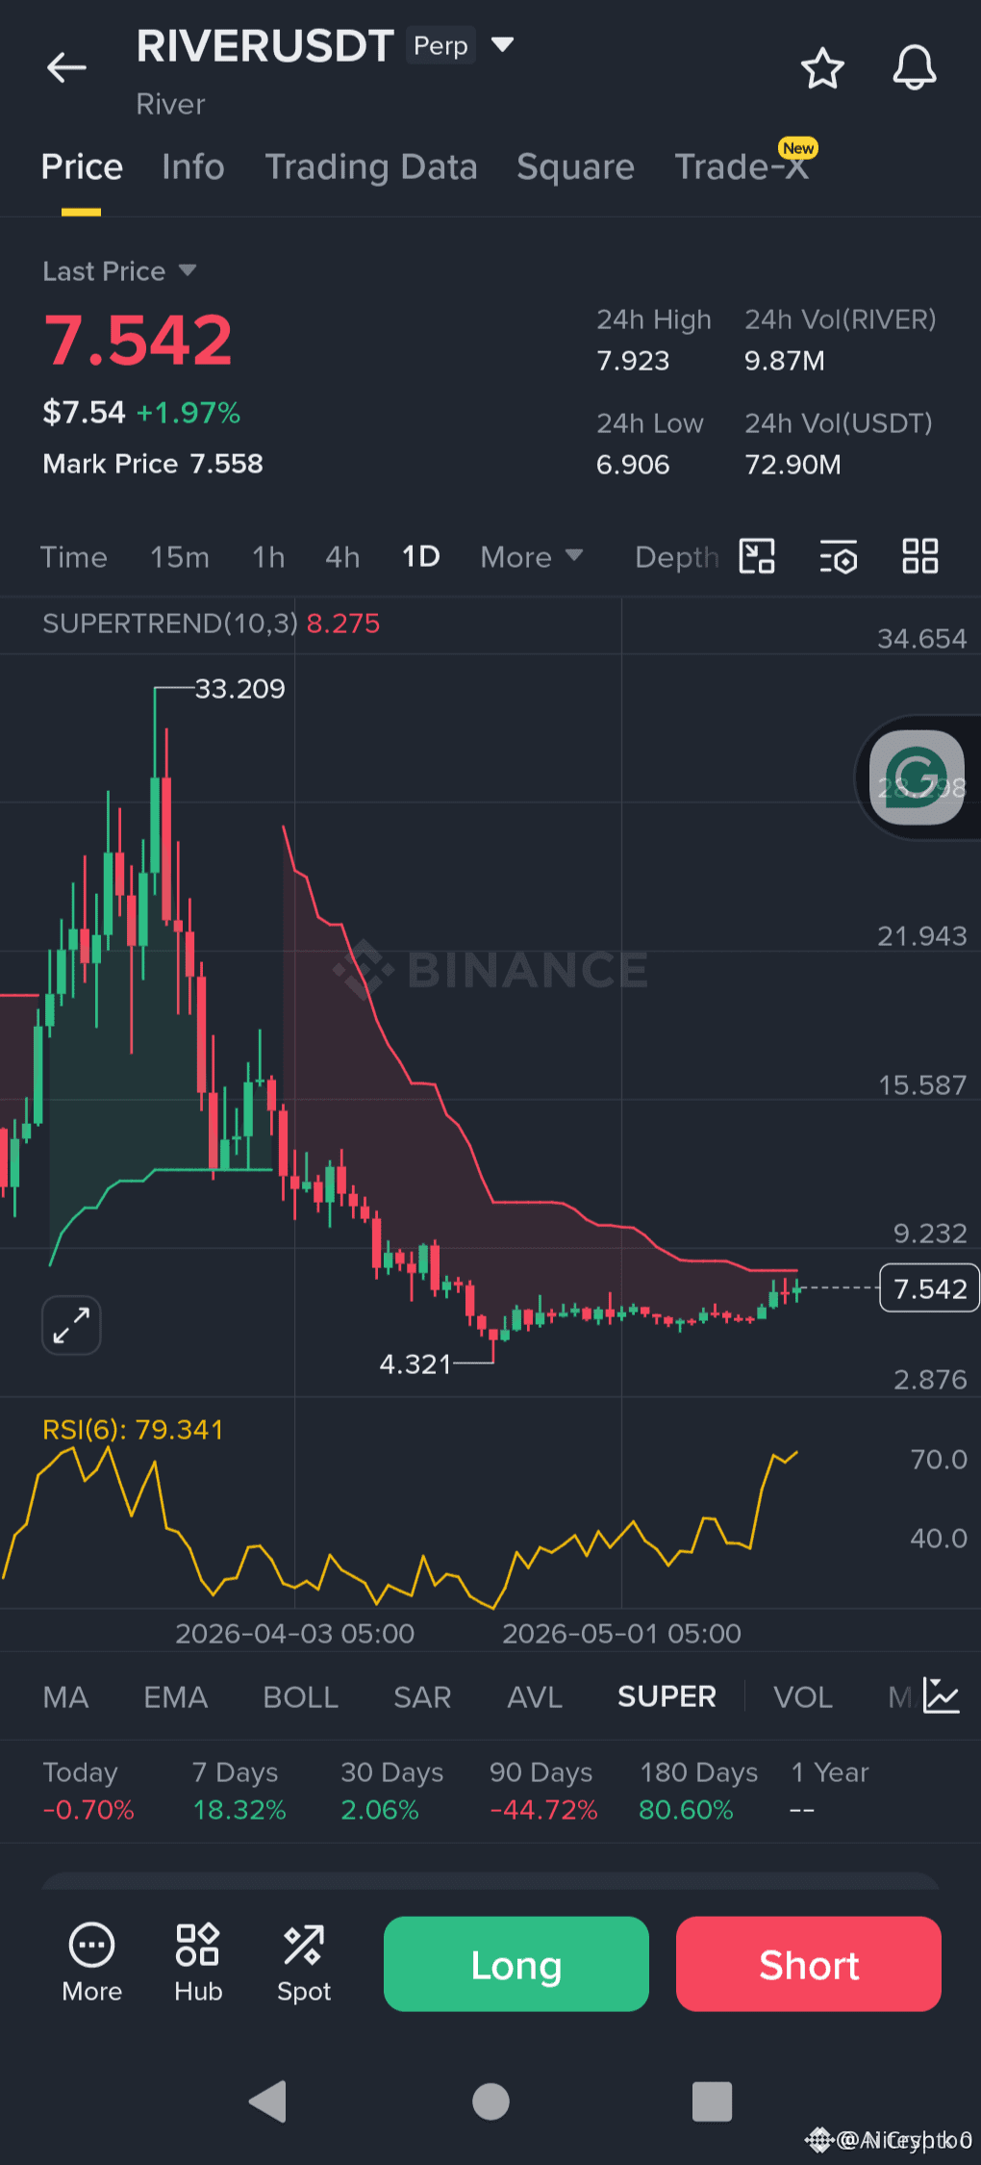Tap the 2026-05-01 05:00 date label

[621, 1634]
